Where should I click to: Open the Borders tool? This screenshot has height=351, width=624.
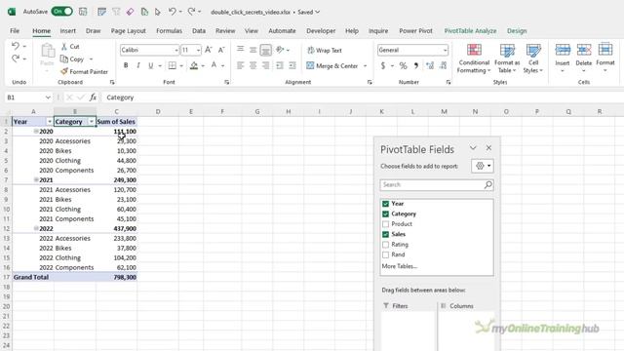(x=172, y=65)
